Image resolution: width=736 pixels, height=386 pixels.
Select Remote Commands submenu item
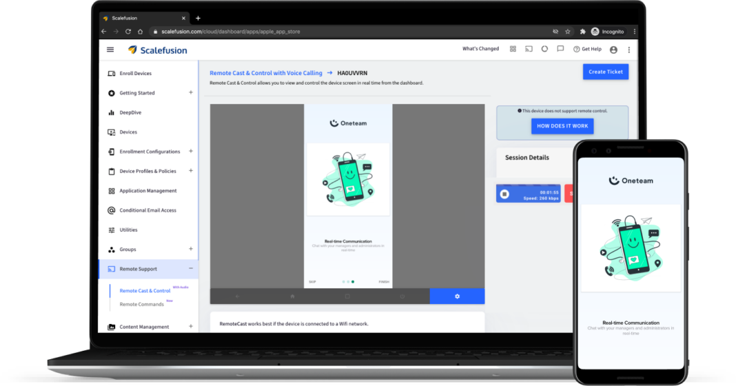click(x=141, y=305)
